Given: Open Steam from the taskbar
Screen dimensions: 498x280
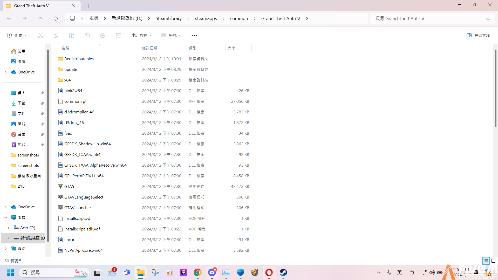Looking at the screenshot, I should (283, 272).
